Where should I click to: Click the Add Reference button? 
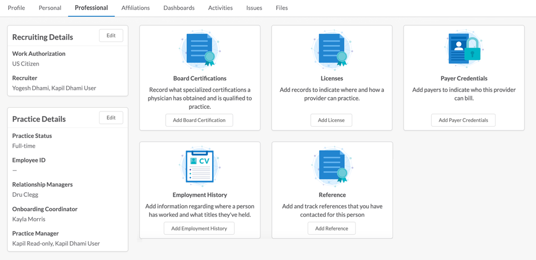coord(332,228)
